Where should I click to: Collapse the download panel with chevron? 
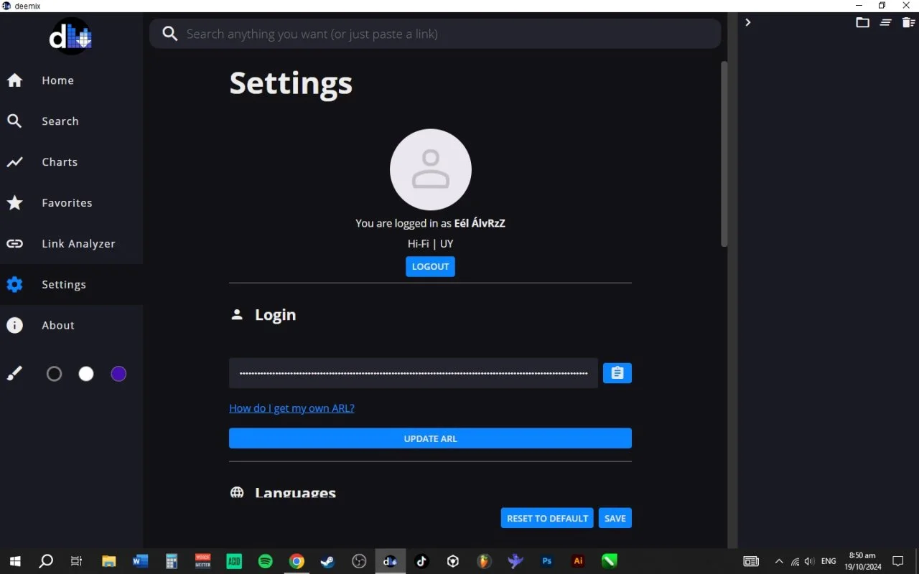tap(747, 22)
